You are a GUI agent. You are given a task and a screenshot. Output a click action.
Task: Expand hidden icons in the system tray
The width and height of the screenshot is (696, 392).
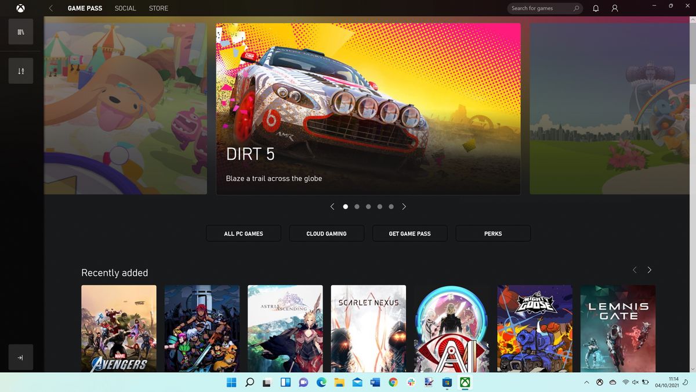[x=586, y=382]
